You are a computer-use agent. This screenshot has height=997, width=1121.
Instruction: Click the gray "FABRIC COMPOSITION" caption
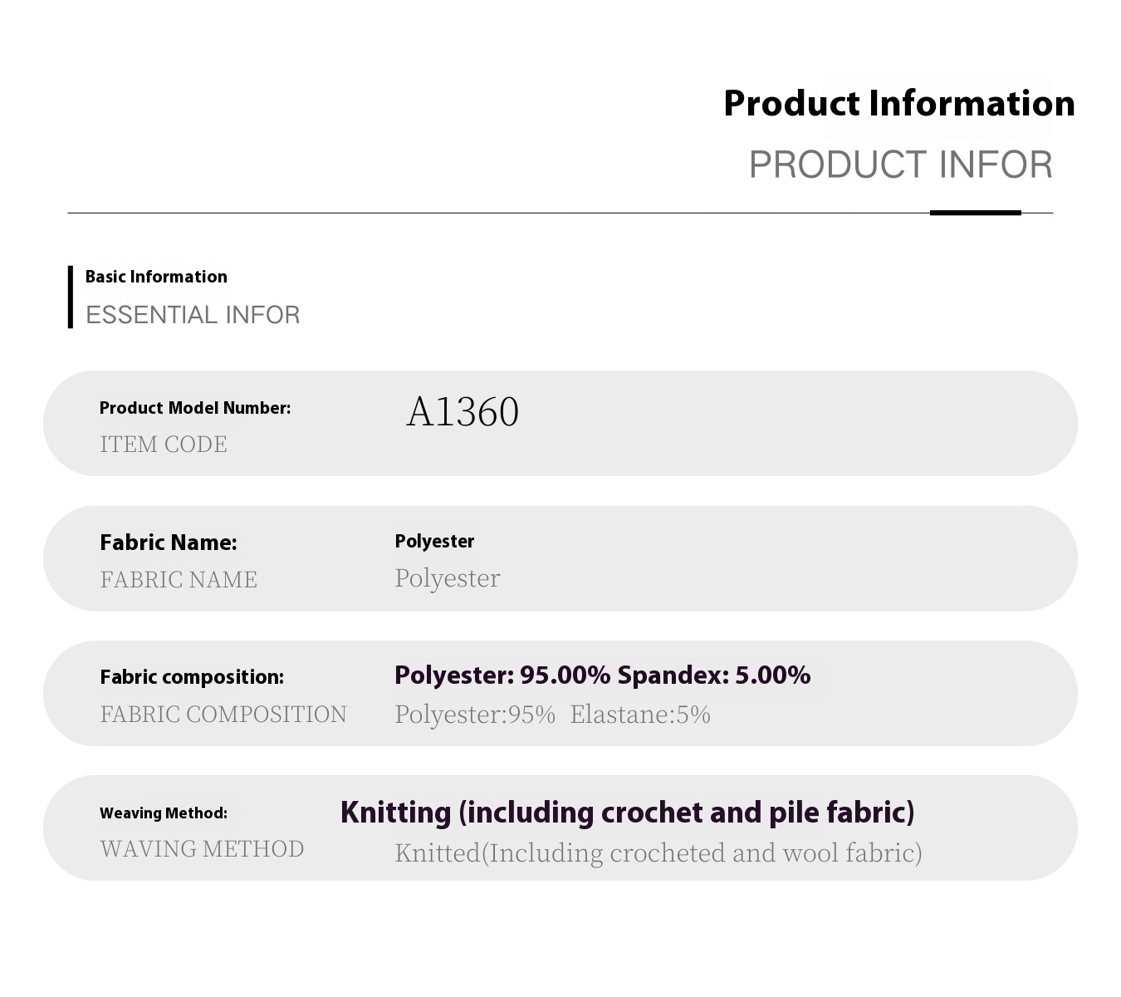pyautogui.click(x=223, y=714)
